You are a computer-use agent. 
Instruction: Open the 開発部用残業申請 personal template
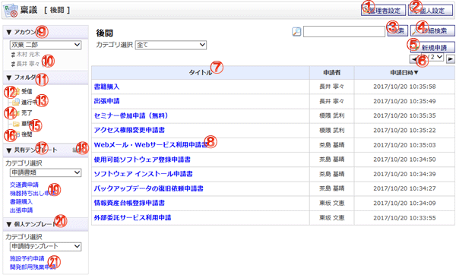33,267
